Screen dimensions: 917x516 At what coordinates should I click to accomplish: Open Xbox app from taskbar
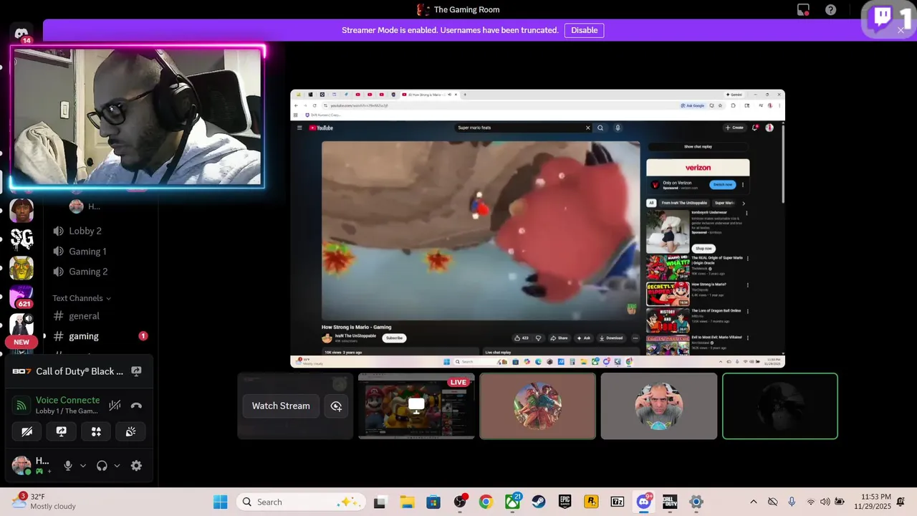click(x=512, y=502)
